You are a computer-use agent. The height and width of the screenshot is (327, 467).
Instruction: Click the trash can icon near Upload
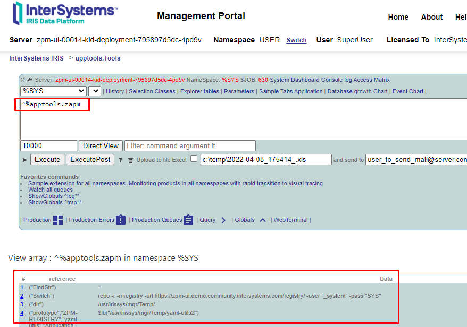[130, 160]
